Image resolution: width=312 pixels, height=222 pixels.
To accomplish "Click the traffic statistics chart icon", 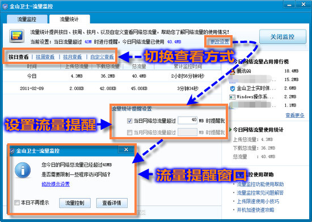I will [x=16, y=36].
